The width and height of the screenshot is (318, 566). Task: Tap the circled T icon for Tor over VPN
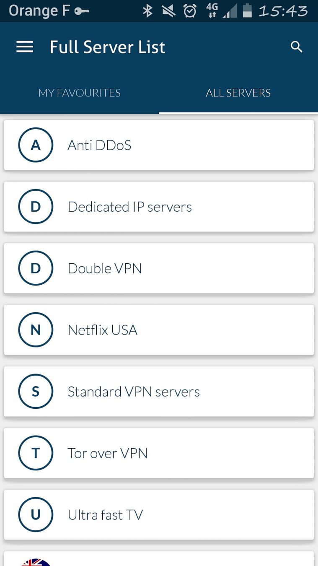click(x=36, y=453)
